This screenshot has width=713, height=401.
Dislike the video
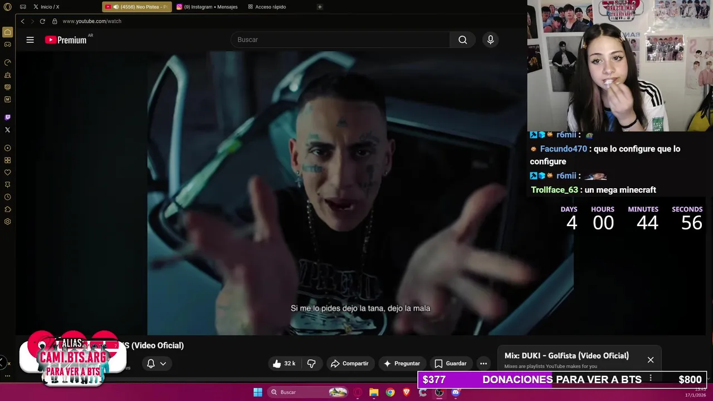[x=311, y=363]
